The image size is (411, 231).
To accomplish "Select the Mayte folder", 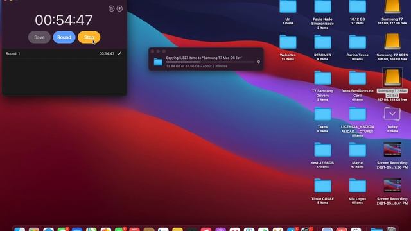I will pyautogui.click(x=358, y=150).
